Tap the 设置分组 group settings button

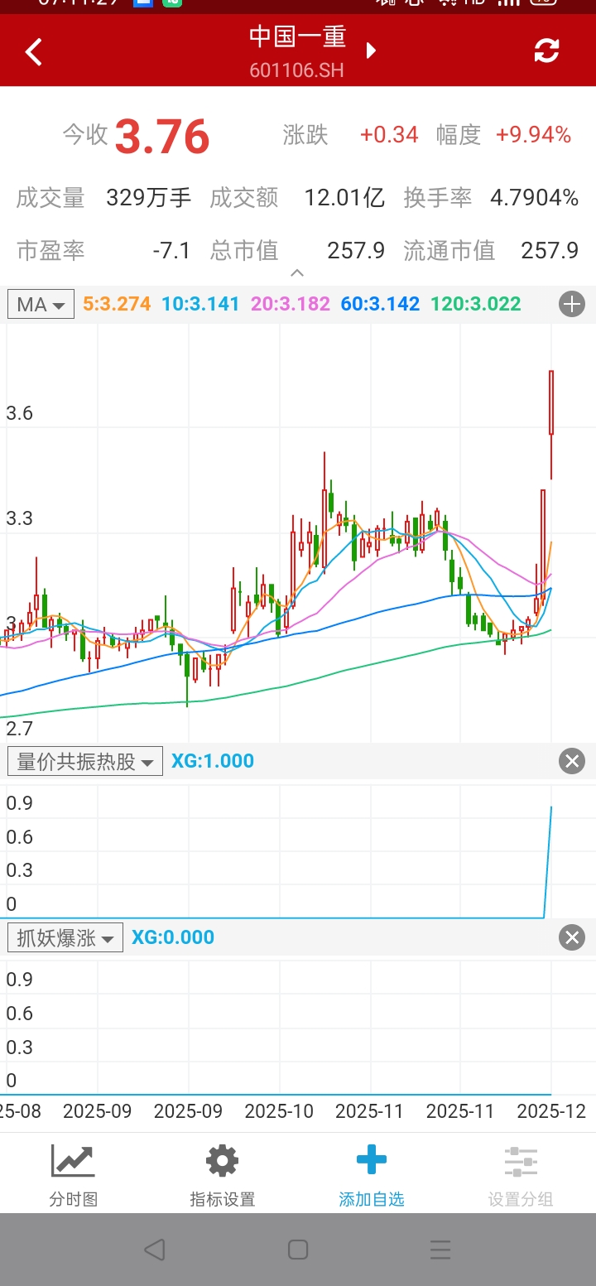point(520,1174)
